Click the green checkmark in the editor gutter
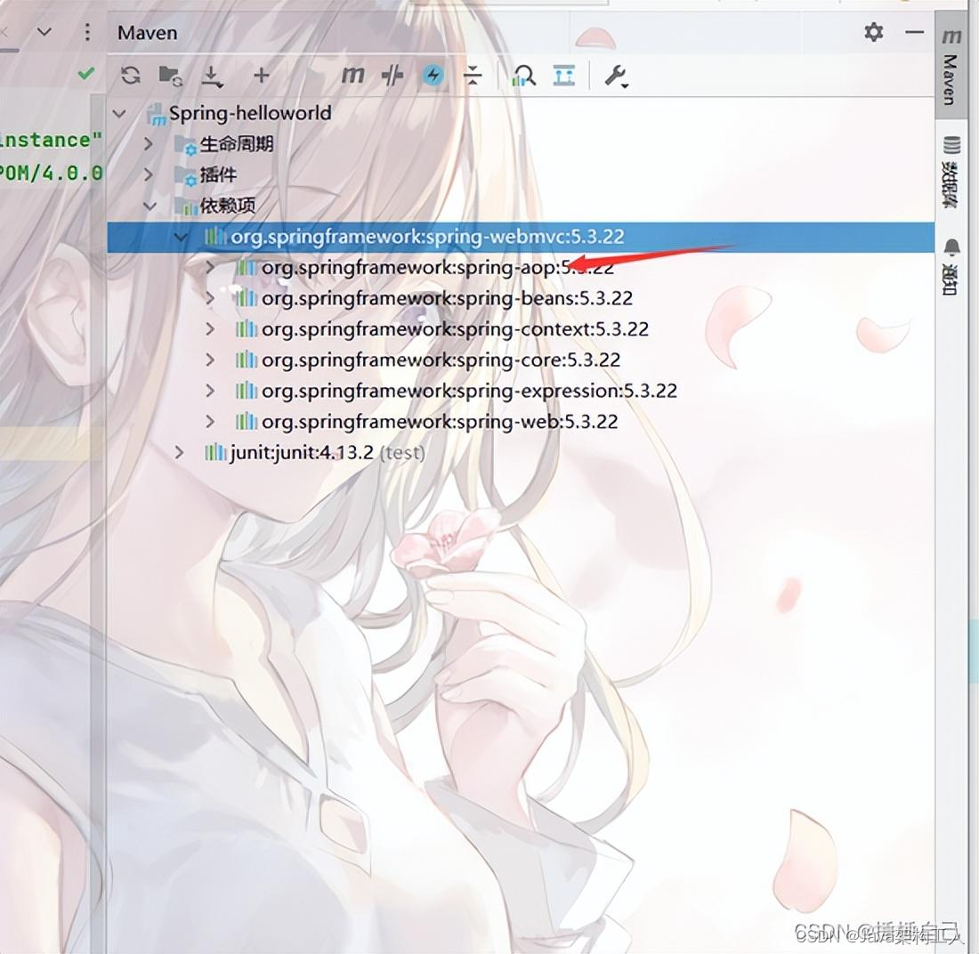 tap(85, 74)
